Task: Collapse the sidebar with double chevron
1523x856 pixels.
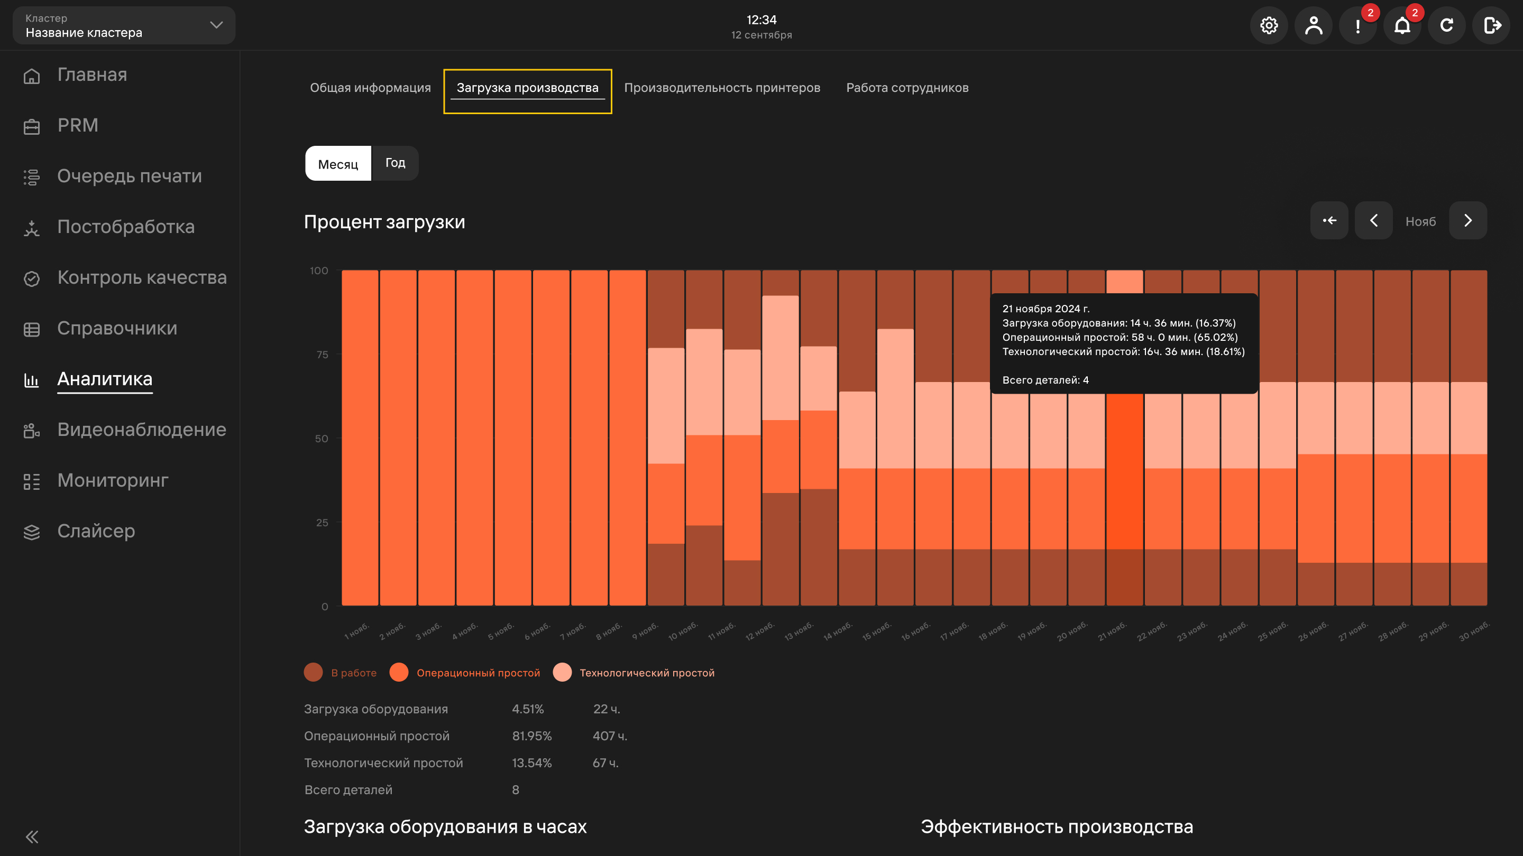Action: pos(32,836)
